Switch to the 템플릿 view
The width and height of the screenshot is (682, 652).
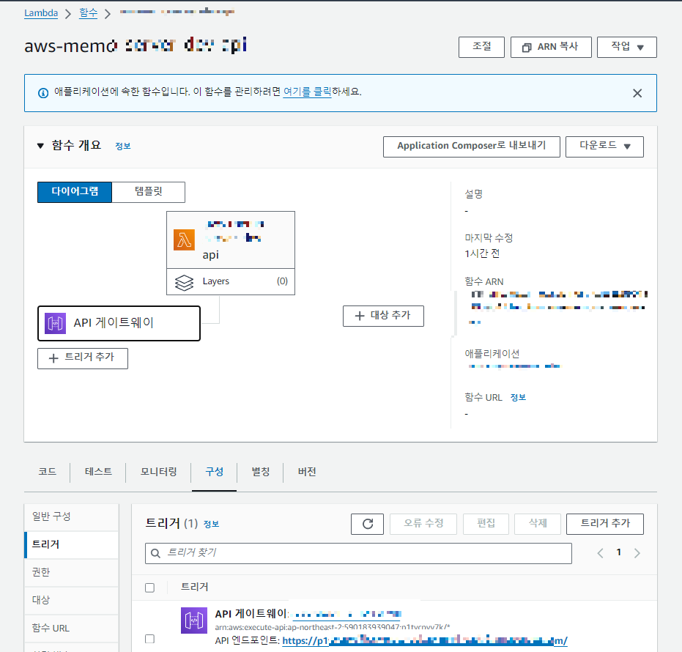coord(148,192)
